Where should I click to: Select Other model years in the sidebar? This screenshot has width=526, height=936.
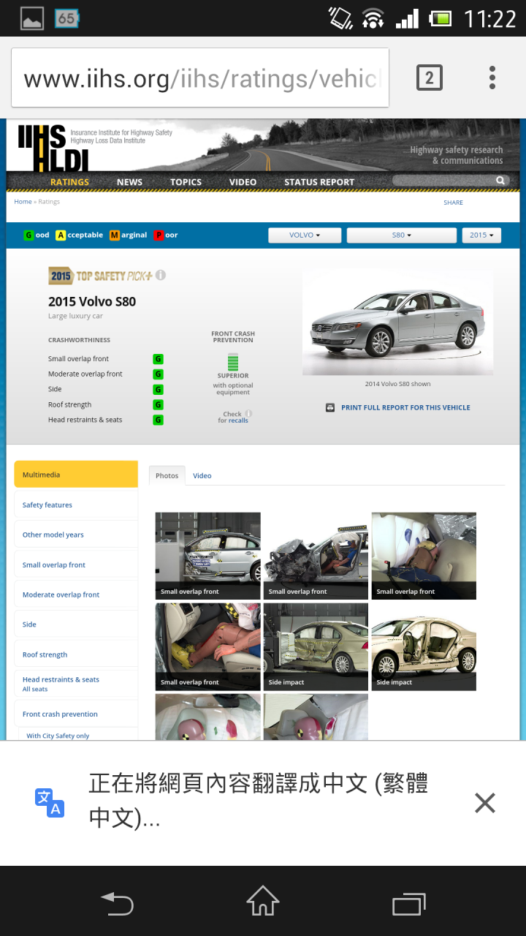(x=76, y=535)
